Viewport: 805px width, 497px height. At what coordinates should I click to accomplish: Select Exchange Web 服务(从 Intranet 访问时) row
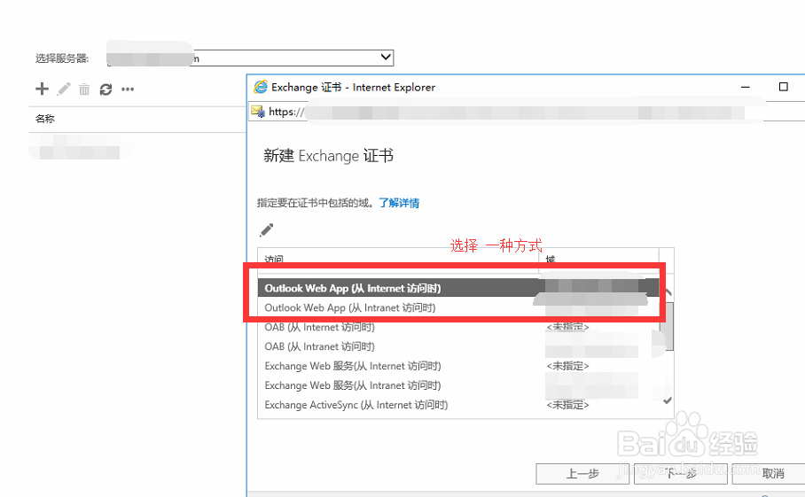tap(458, 385)
